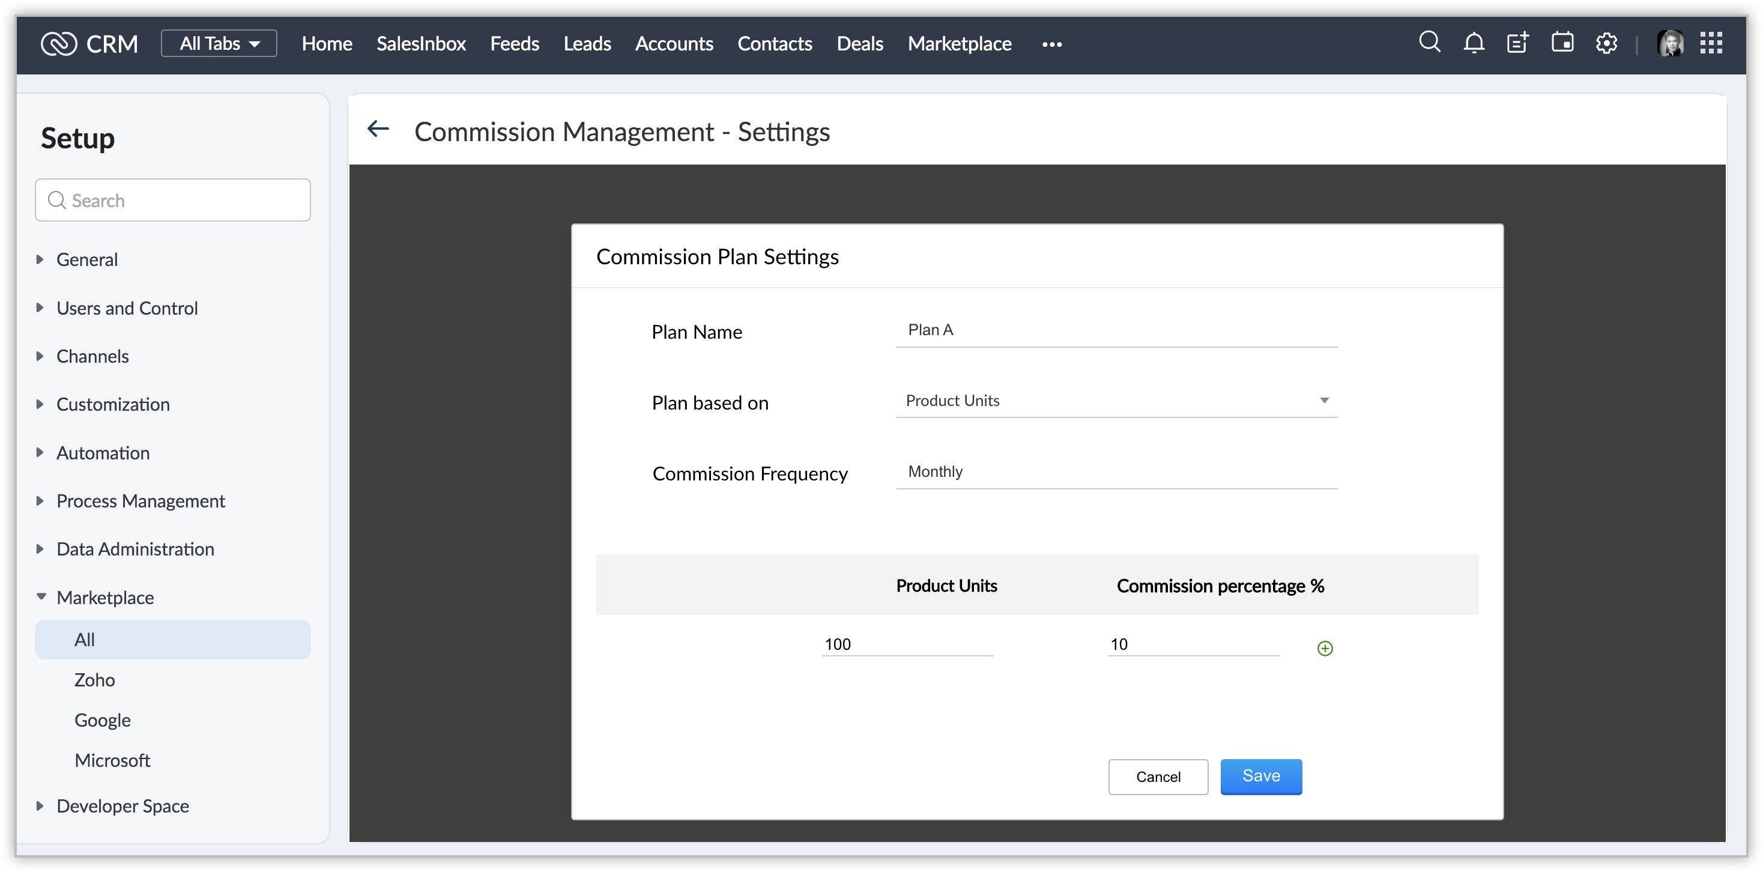The image size is (1763, 872).
Task: Select Google under Marketplace
Action: pyautogui.click(x=102, y=720)
